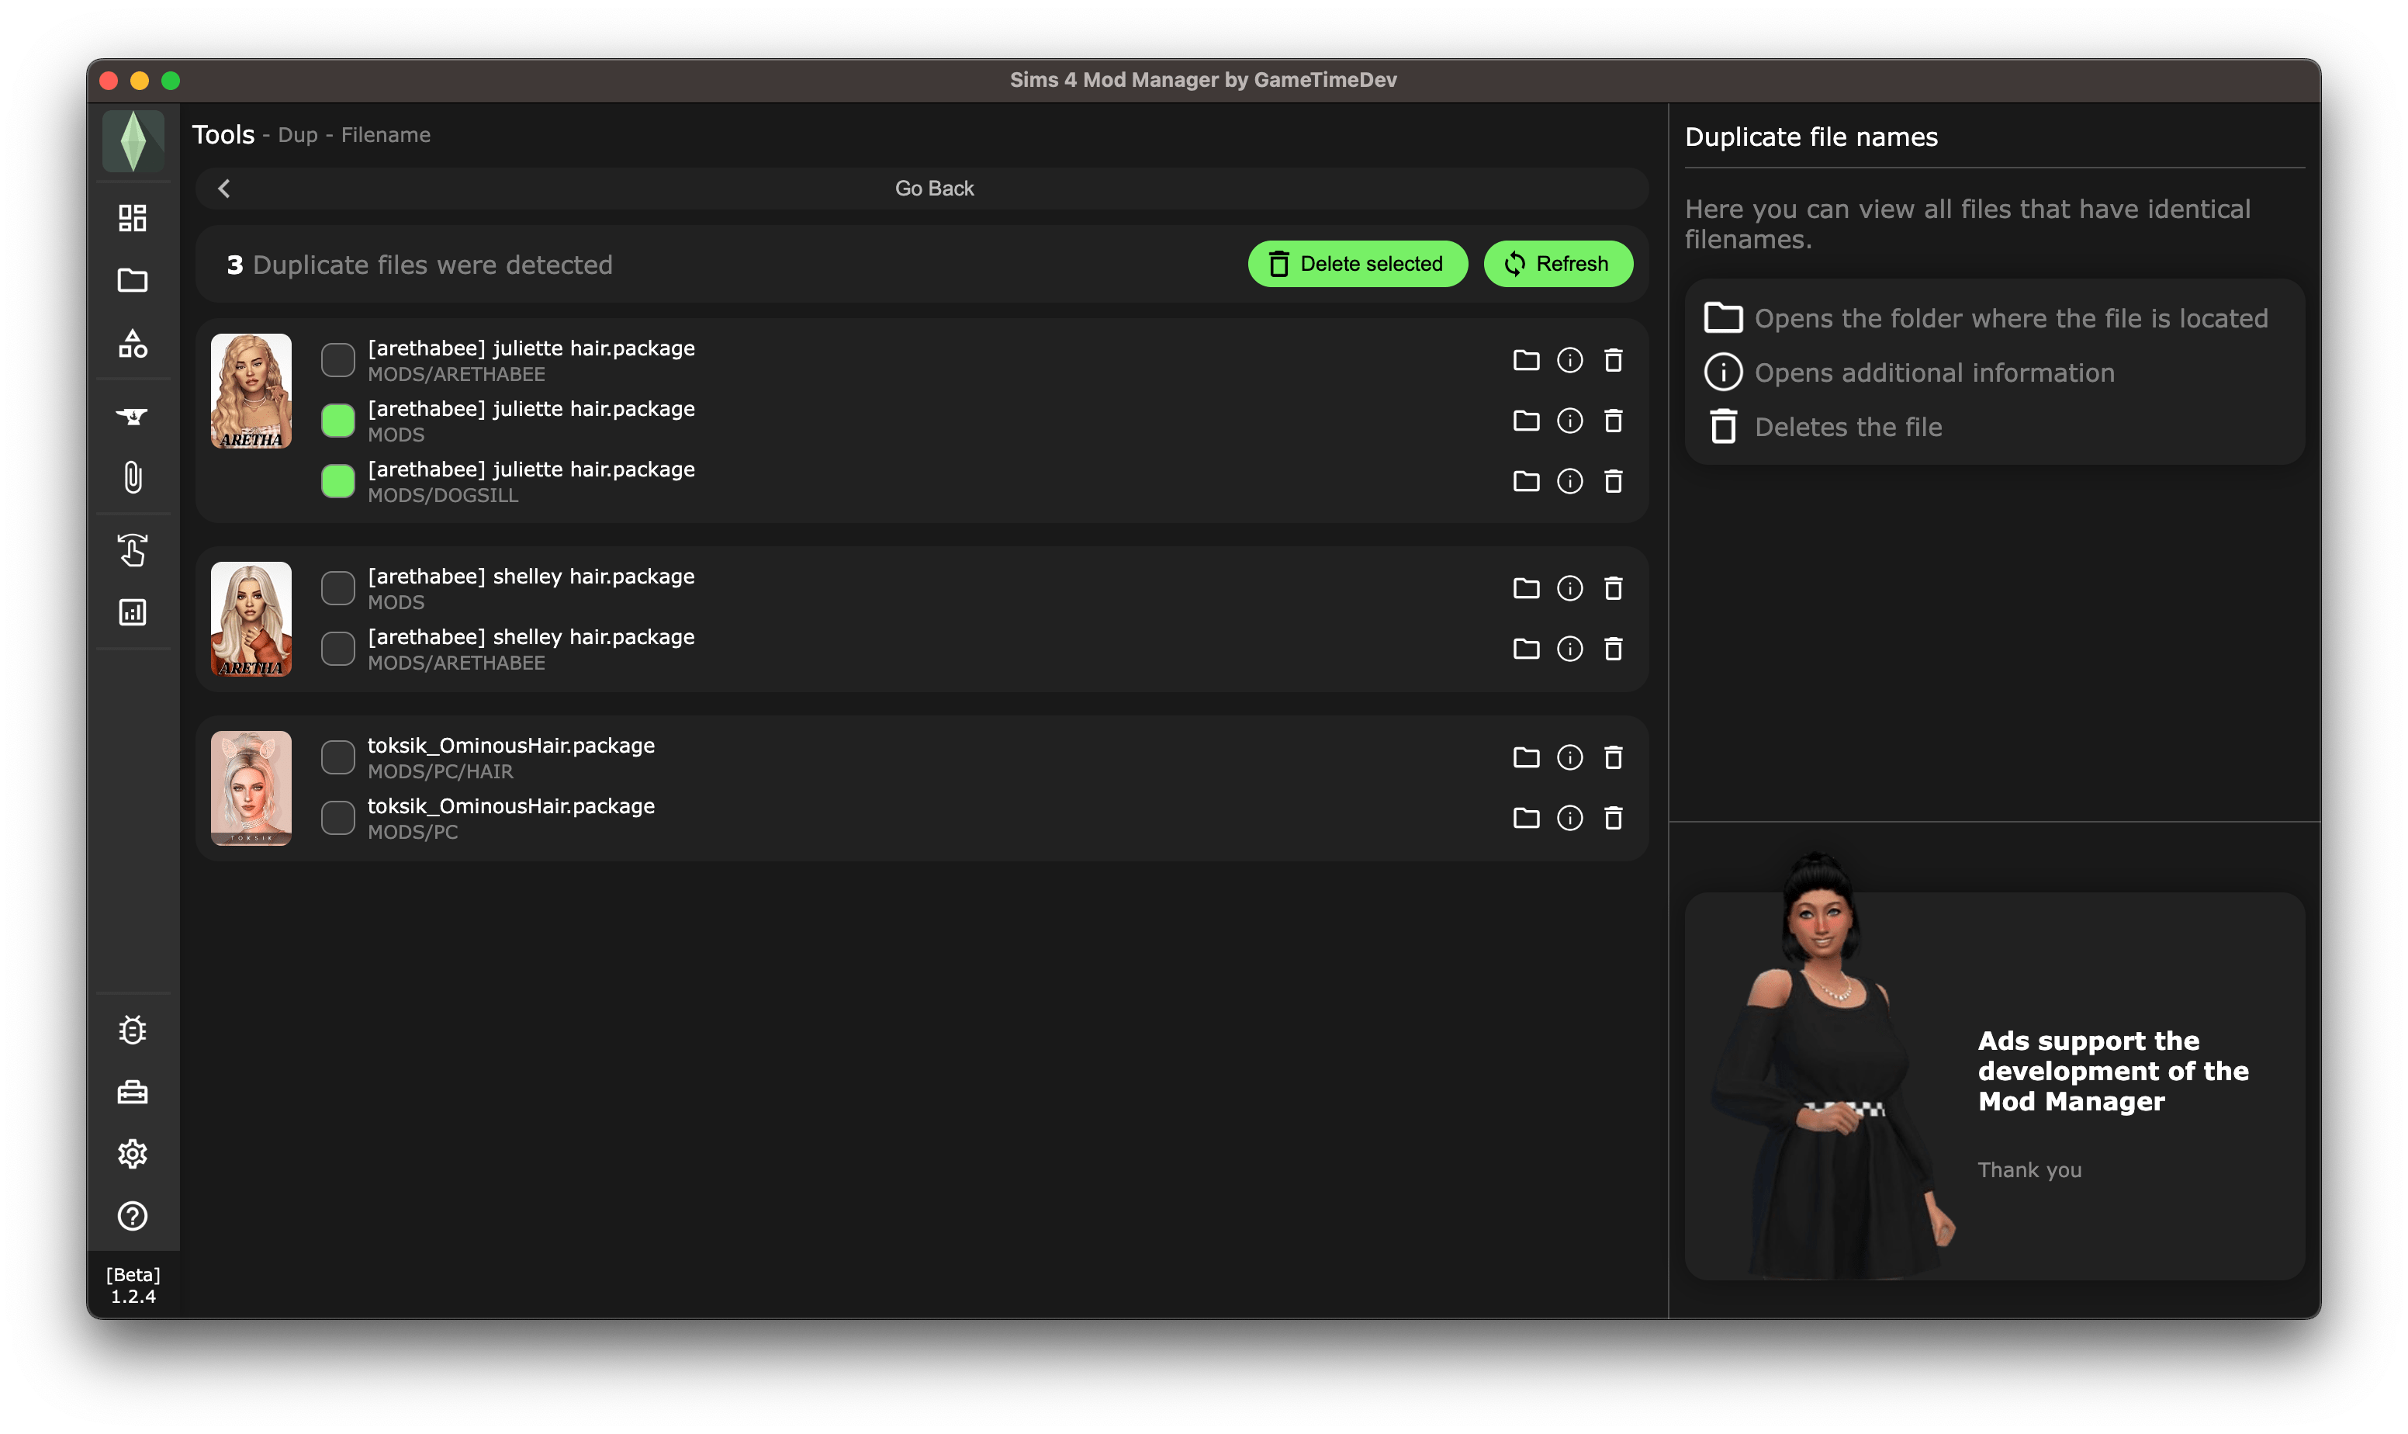The width and height of the screenshot is (2408, 1434).
Task: Open the statistics chart icon in sidebar
Action: 133,611
